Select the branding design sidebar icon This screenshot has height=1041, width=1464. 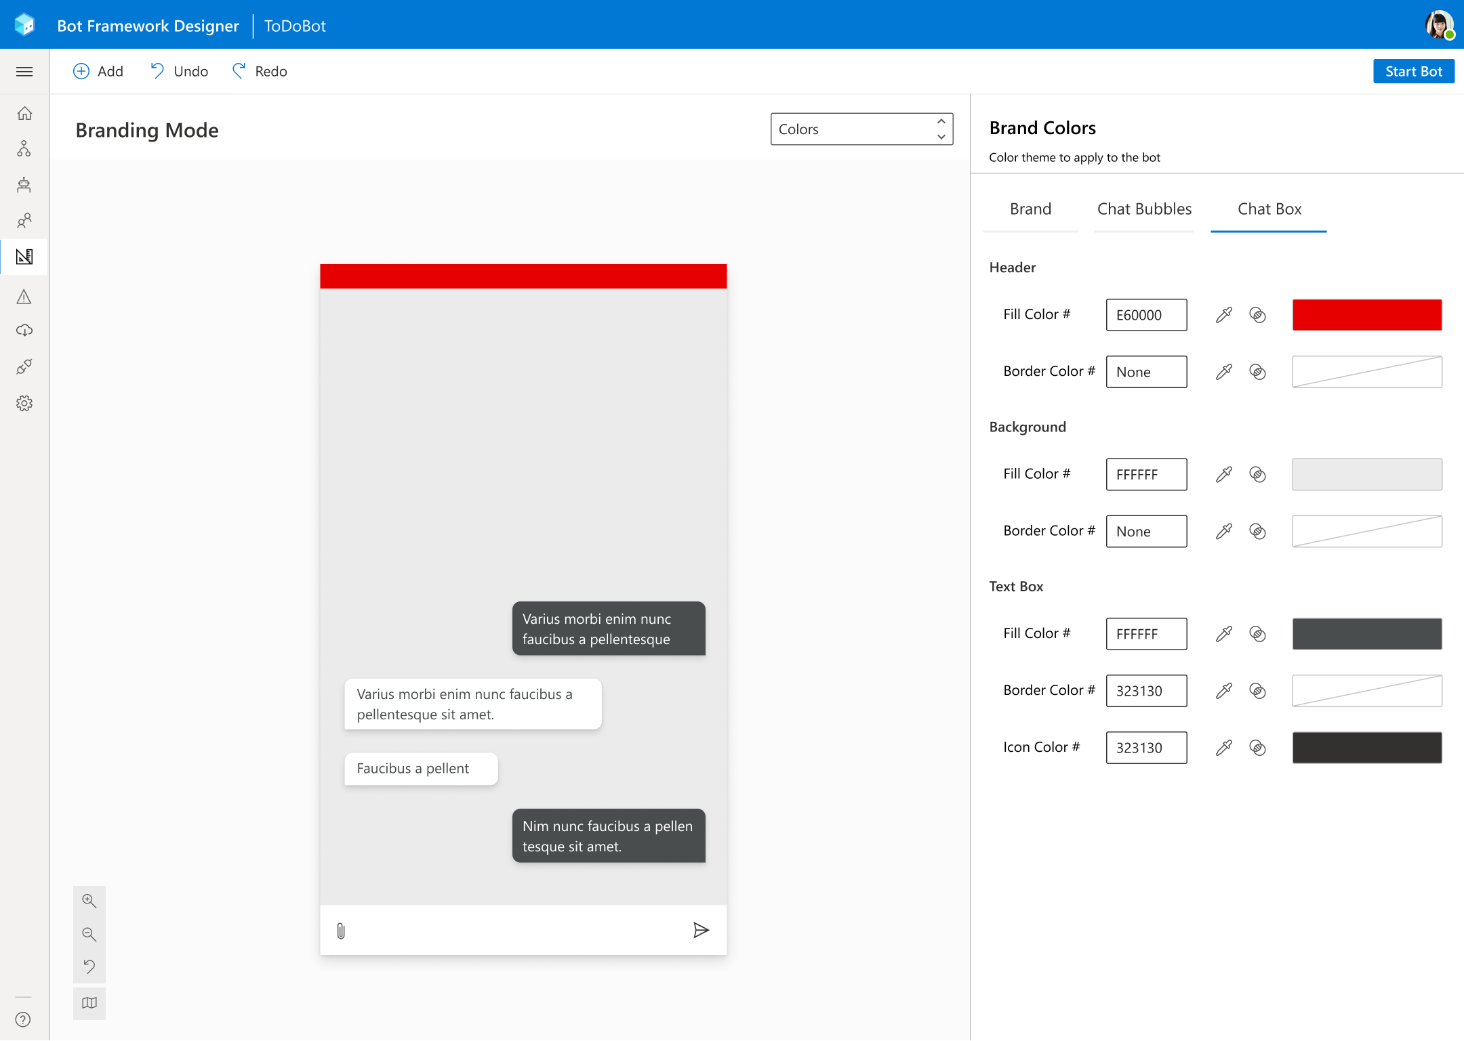tap(24, 257)
